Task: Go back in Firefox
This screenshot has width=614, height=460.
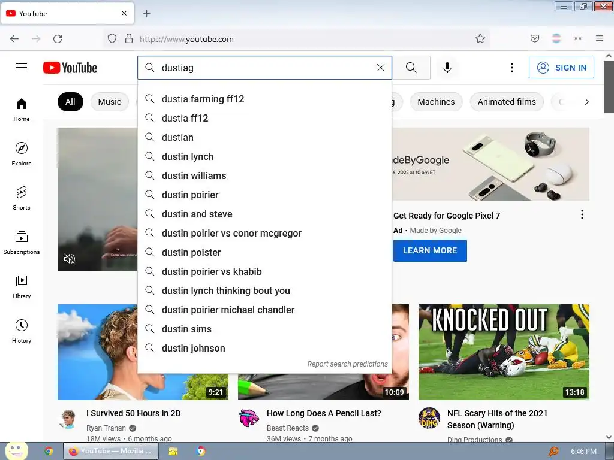Action: [x=14, y=39]
